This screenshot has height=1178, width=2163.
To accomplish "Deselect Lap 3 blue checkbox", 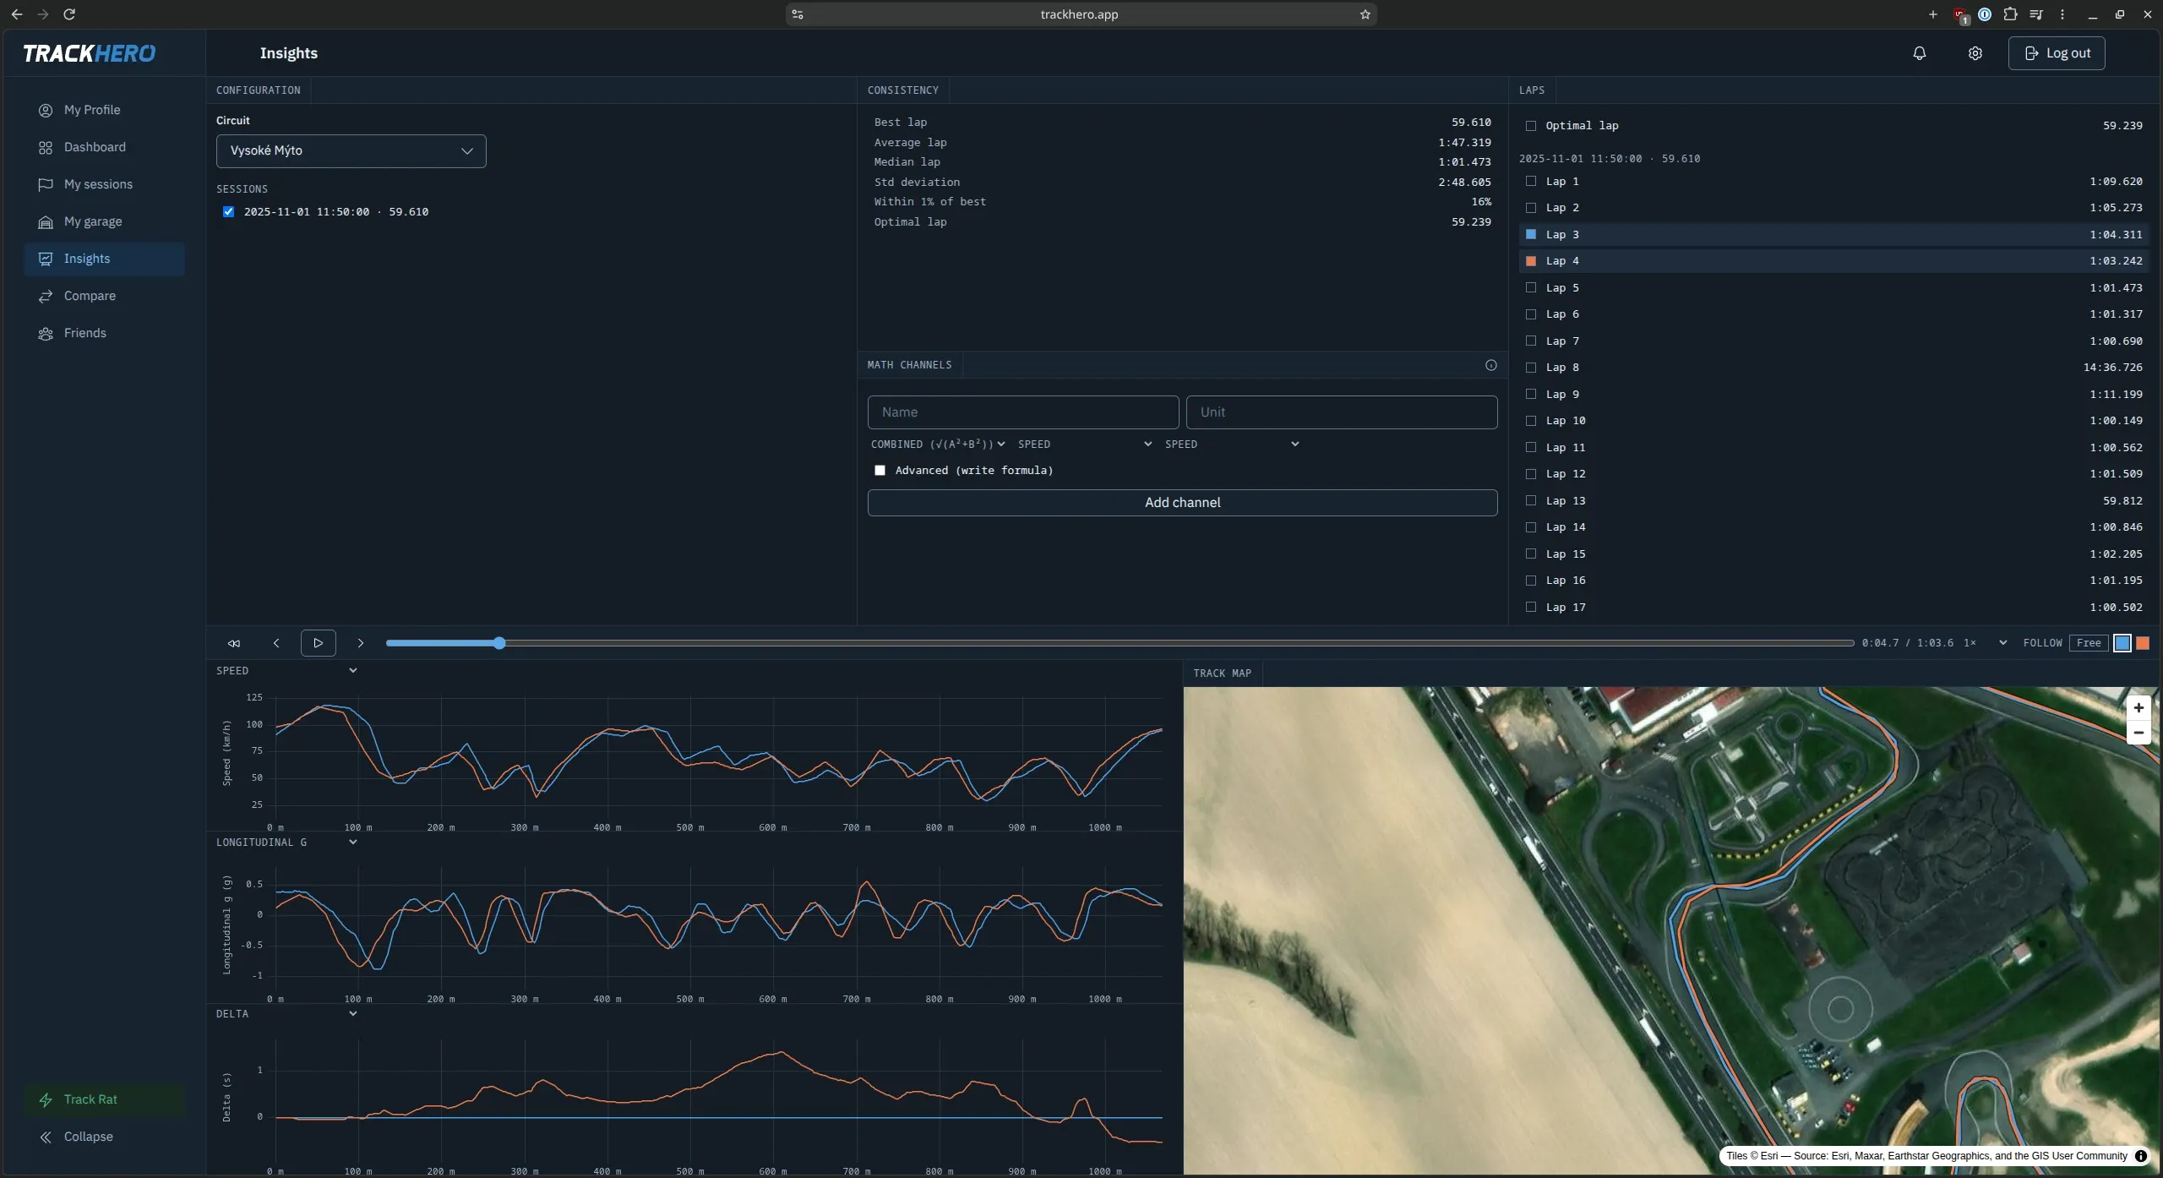I will tap(1530, 235).
